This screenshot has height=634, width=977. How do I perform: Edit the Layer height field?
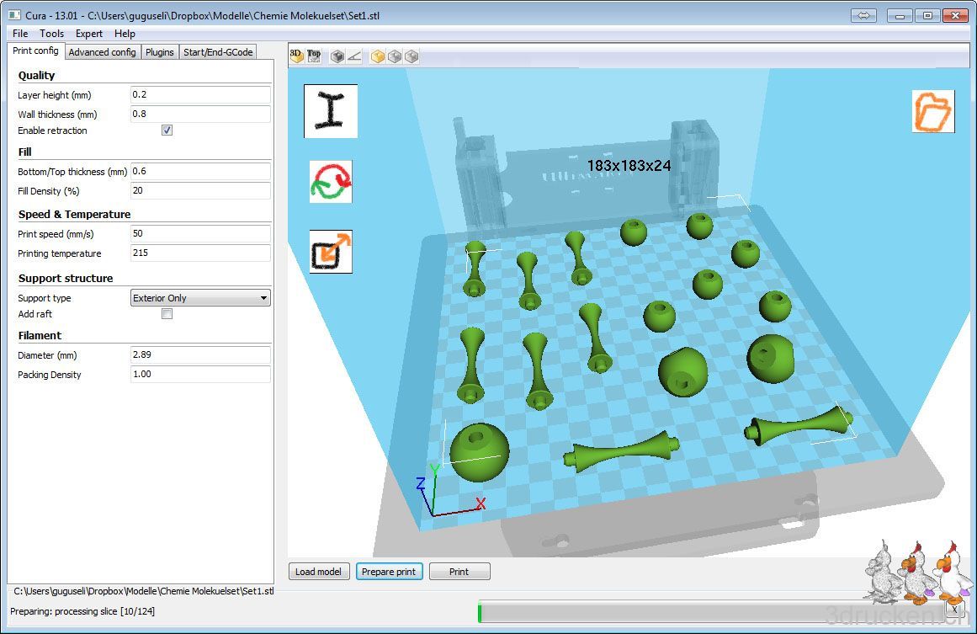(200, 95)
